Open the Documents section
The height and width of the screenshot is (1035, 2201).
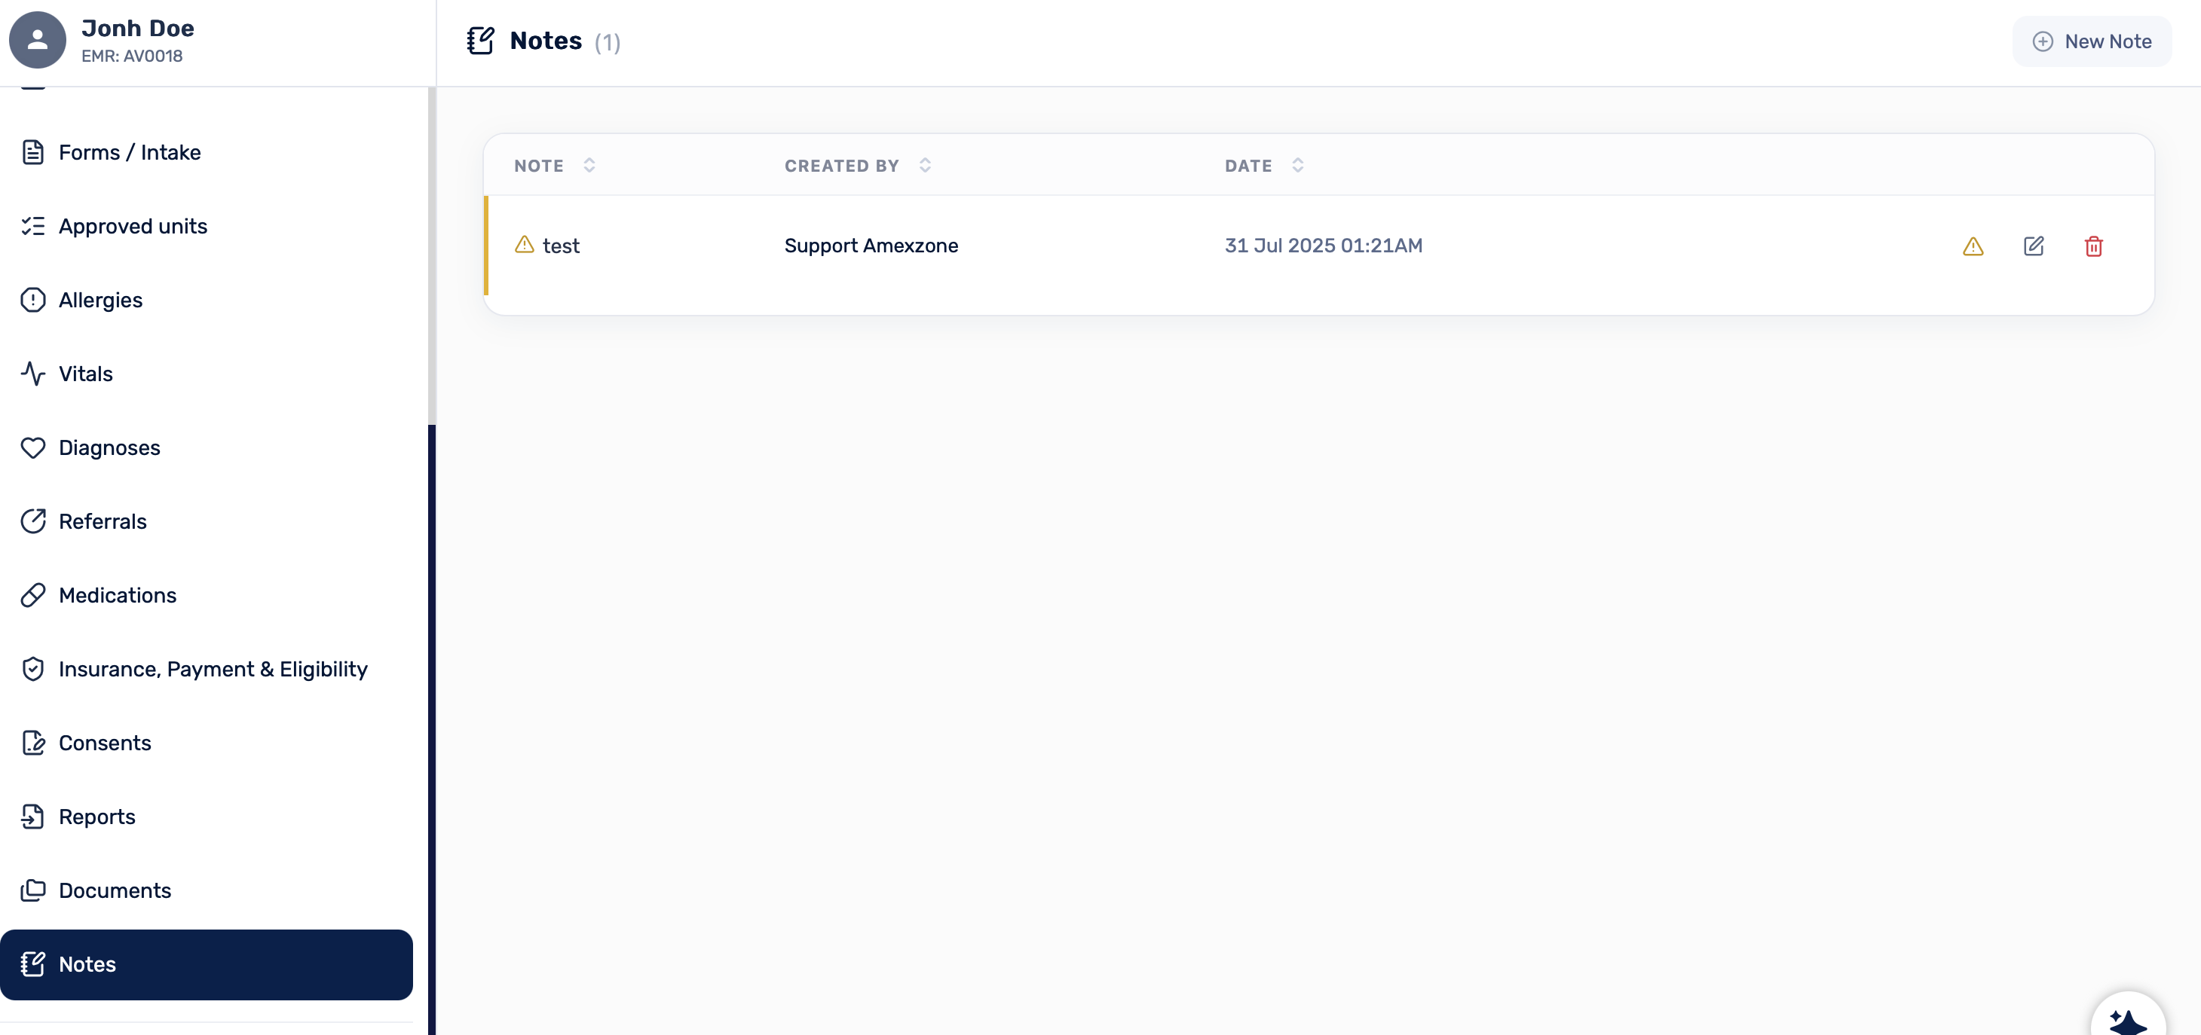click(206, 890)
